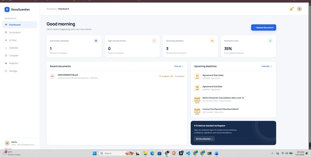Click the PDF icon of 26051399900726.pdf
311x157 pixels.
coord(52,76)
